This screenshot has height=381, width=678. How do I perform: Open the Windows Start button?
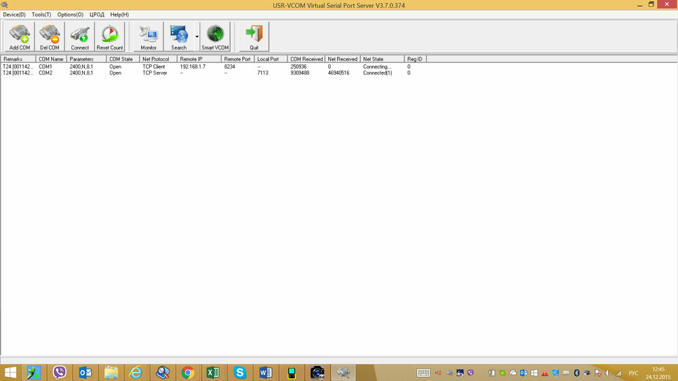(10, 372)
